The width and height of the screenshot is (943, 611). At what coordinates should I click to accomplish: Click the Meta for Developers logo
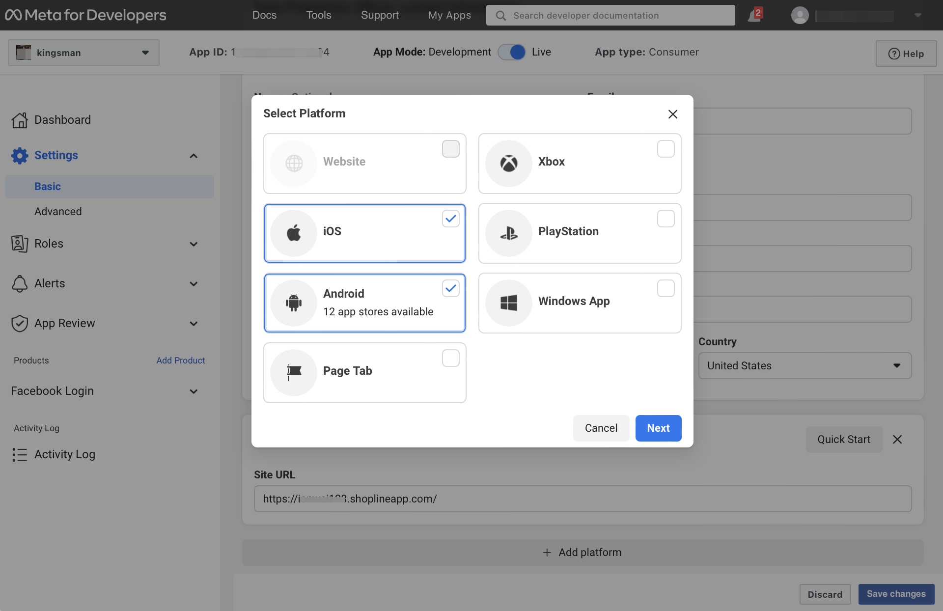[85, 15]
